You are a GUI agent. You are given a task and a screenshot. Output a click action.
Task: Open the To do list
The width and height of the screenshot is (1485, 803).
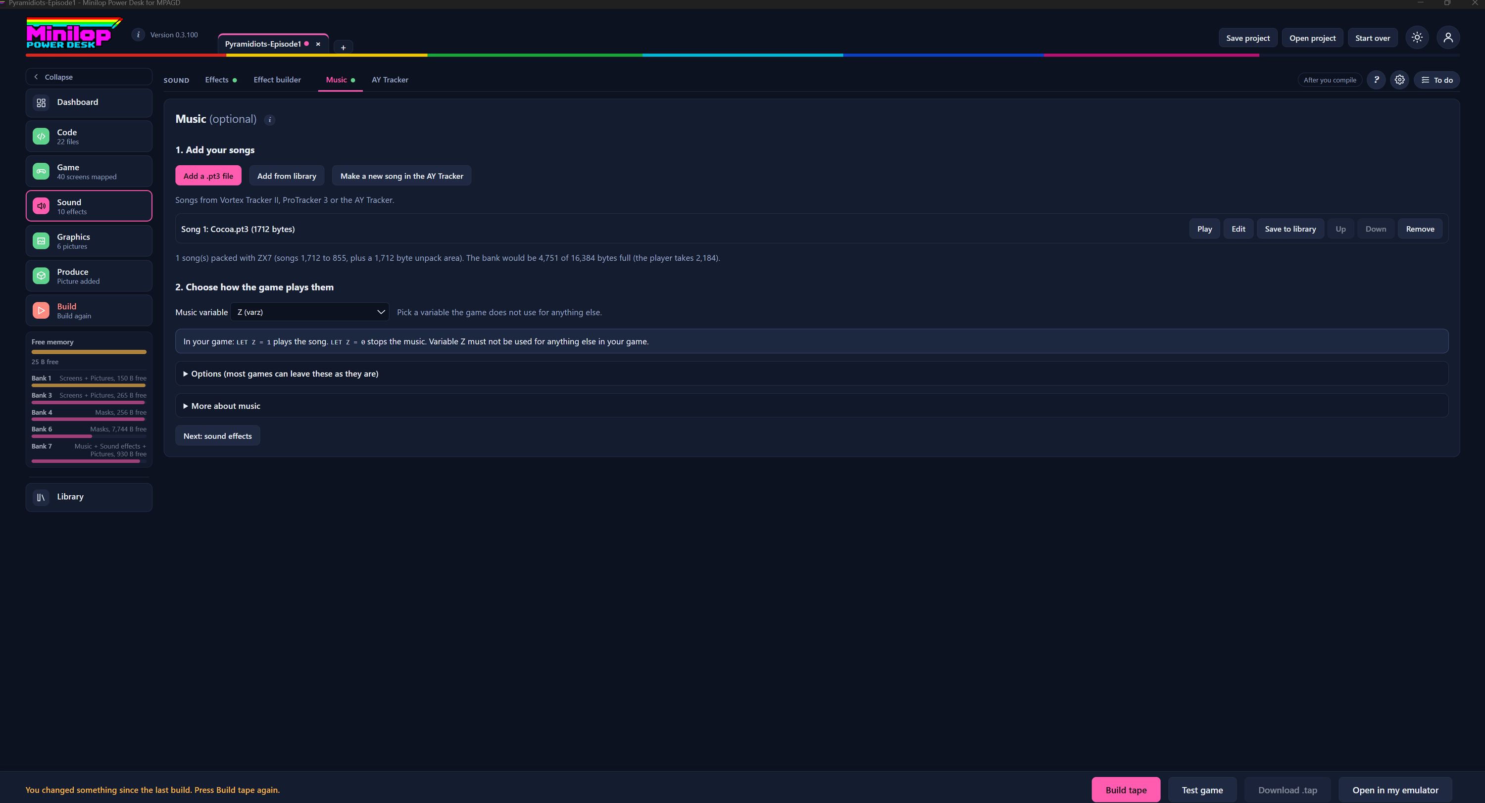[x=1436, y=80]
